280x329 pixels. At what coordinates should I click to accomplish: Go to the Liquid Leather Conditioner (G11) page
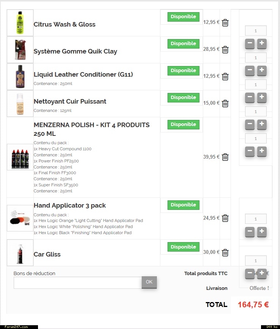click(x=83, y=74)
